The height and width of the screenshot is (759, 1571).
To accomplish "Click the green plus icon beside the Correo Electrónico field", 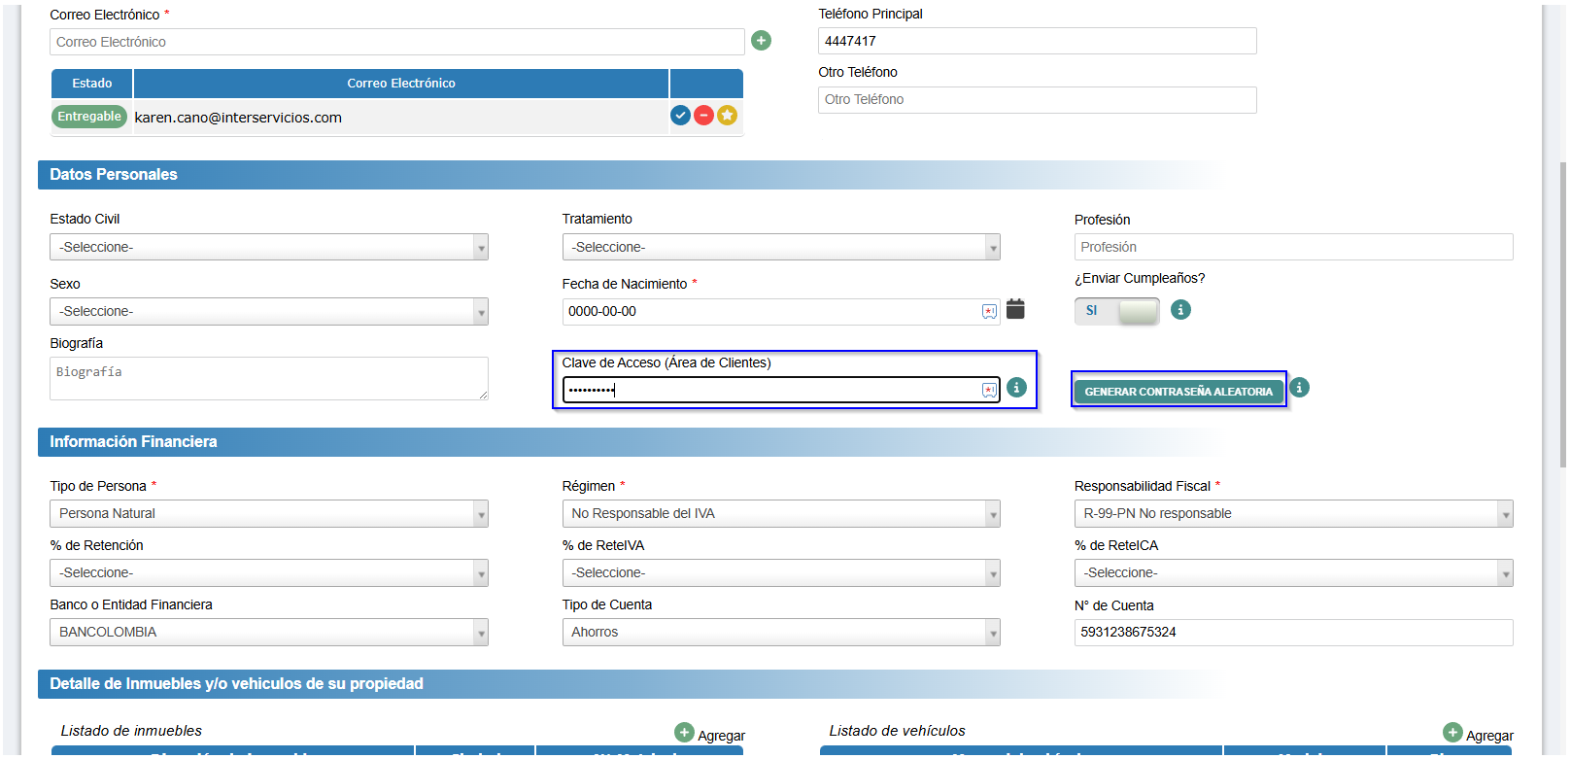I will point(762,41).
